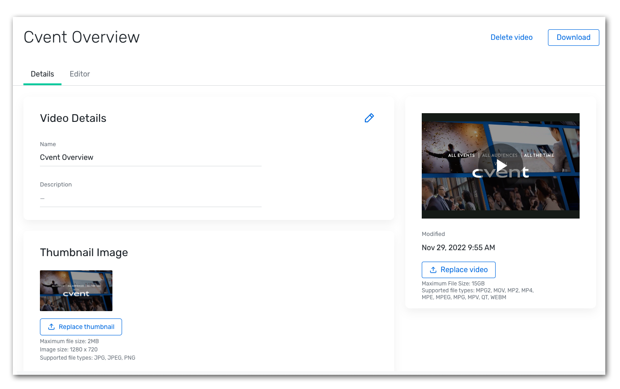Screen dimensions: 620x389
Task: Click the Replace thumbnail button
Action: click(x=81, y=327)
